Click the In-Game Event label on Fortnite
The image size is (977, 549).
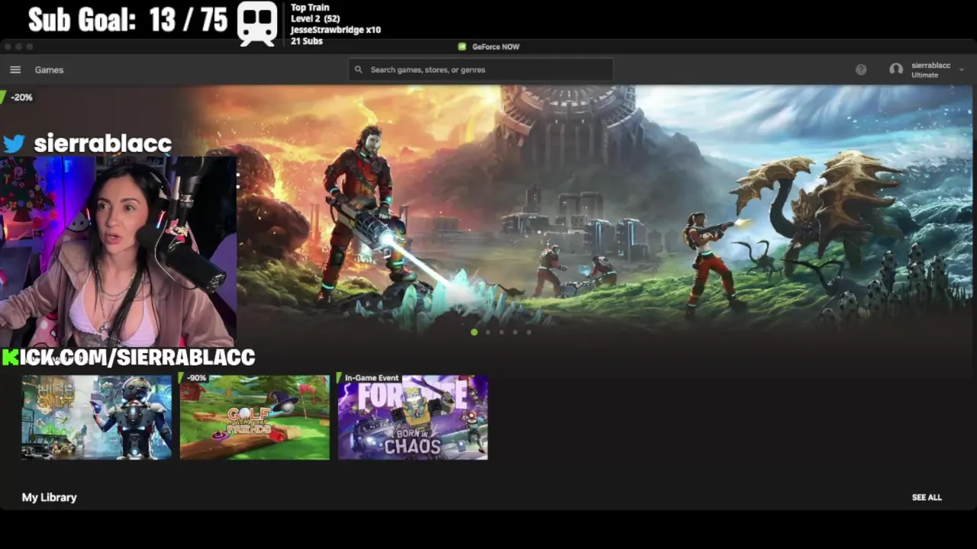(370, 378)
